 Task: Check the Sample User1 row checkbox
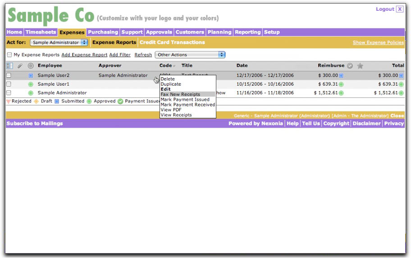(x=9, y=84)
